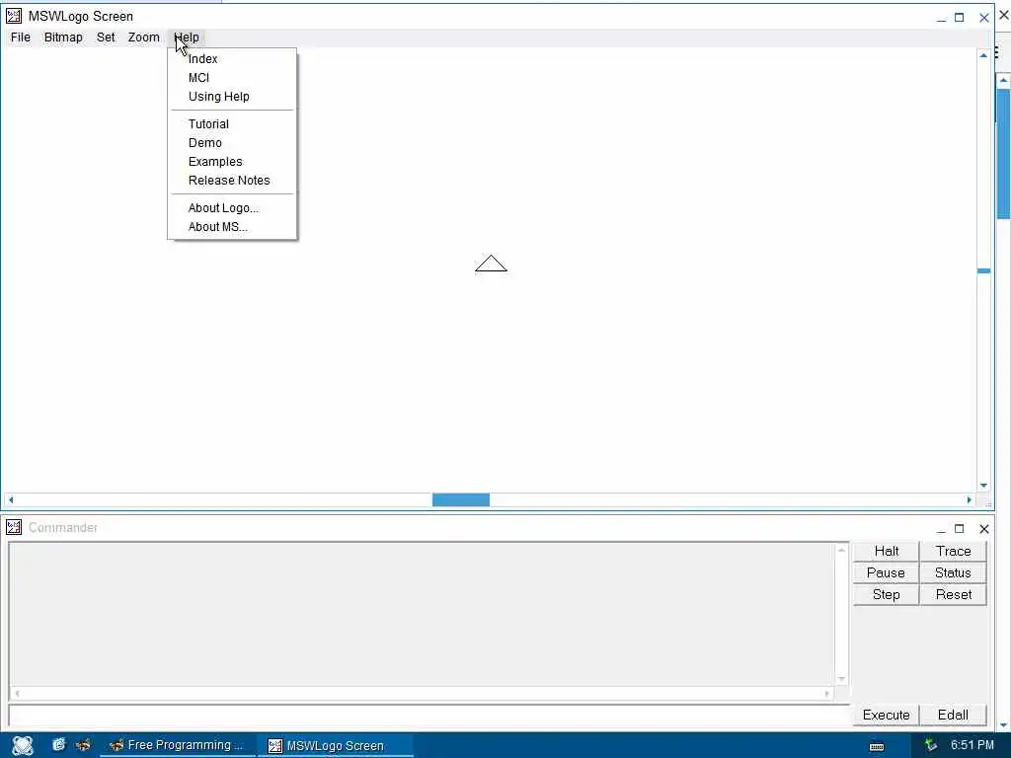
Task: Maximize the Commander window
Action: pos(960,529)
